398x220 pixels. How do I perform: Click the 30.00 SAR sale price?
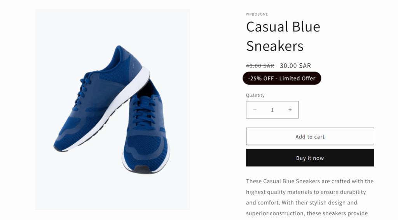coord(295,66)
